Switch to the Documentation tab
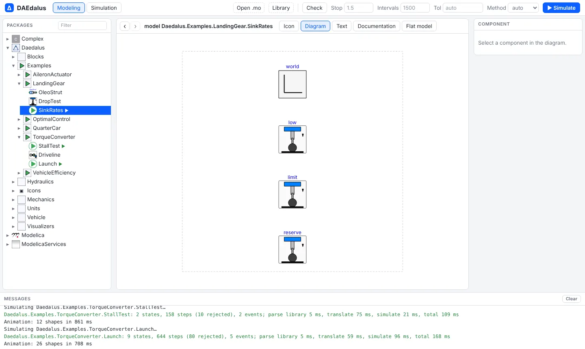The image size is (585, 349). [x=377, y=26]
